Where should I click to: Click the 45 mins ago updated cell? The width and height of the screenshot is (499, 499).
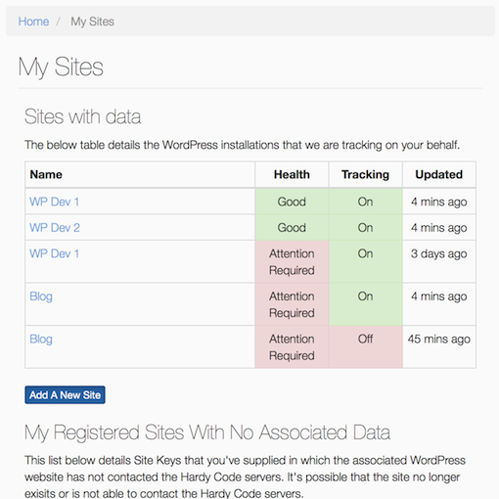[x=439, y=347]
